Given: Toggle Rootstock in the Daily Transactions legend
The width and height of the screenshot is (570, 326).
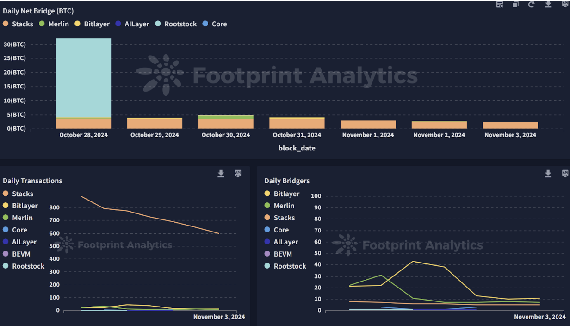Looking at the screenshot, I should pos(24,266).
